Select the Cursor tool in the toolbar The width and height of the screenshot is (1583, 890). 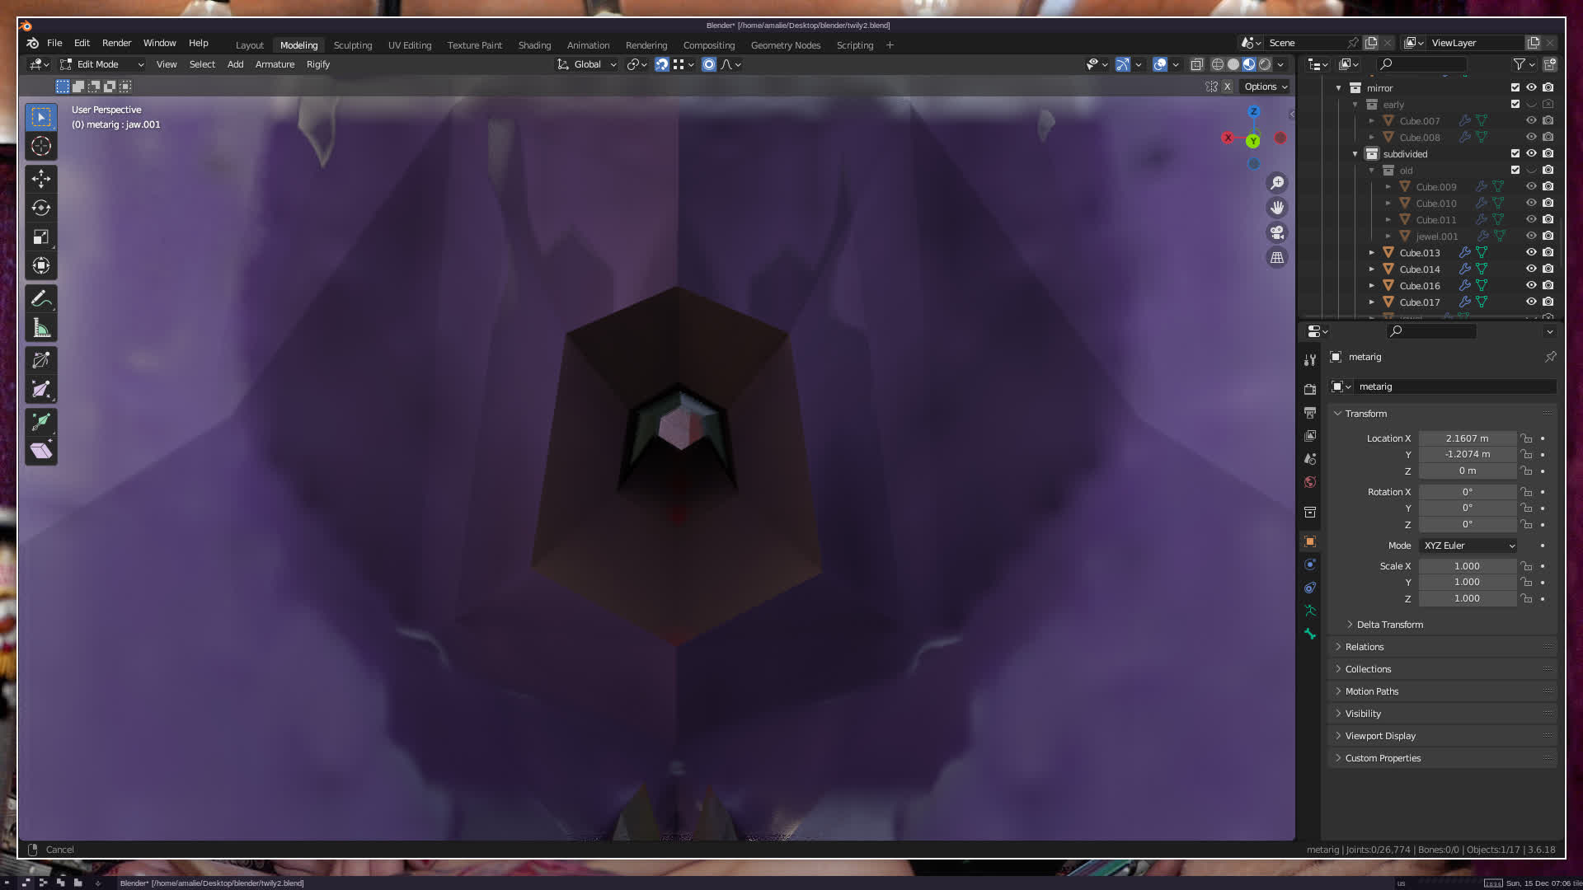click(x=41, y=147)
